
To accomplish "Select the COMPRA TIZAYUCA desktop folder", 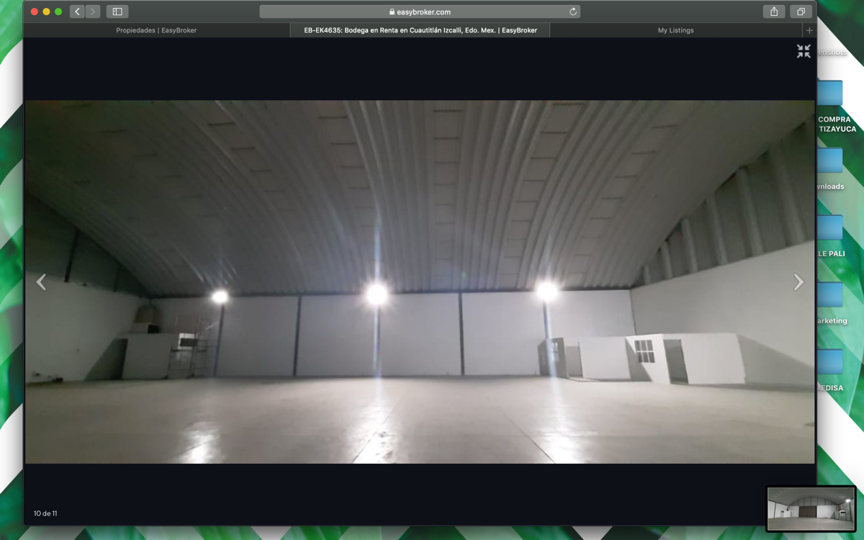I will coord(831,94).
